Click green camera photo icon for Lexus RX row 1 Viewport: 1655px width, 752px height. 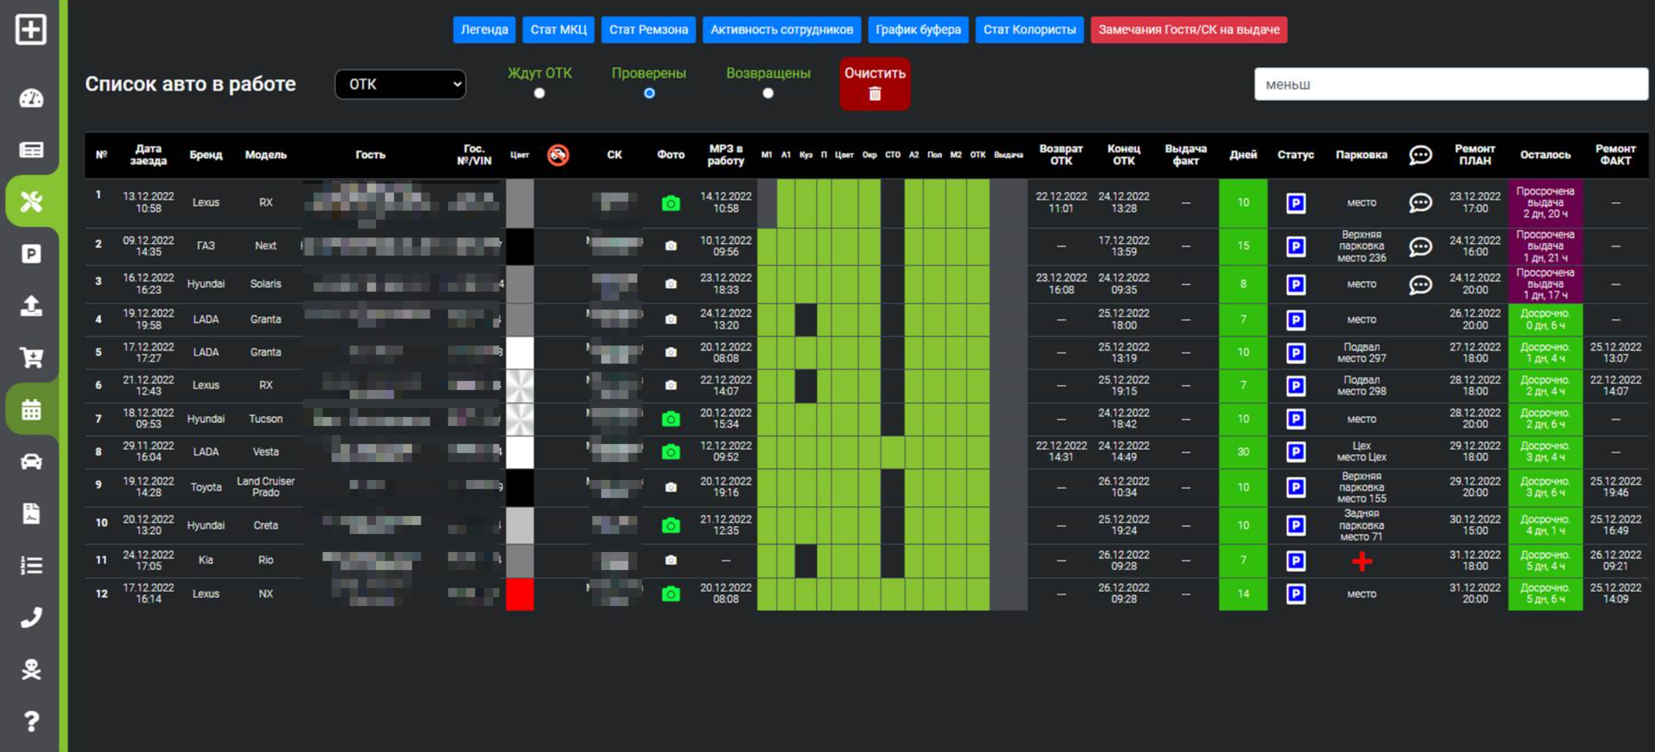(670, 203)
